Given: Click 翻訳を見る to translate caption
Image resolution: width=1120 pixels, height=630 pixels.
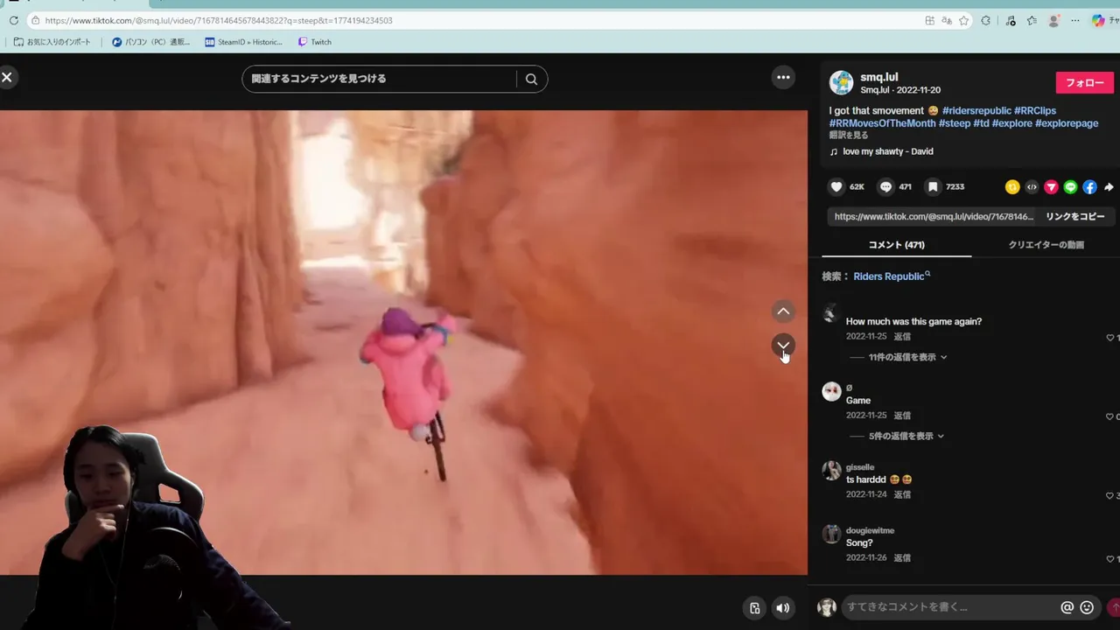Looking at the screenshot, I should [849, 136].
